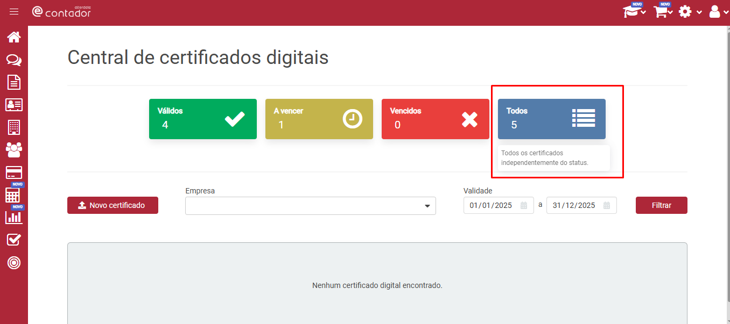Go to the Home icon in sidebar
Screen dimensions: 730x324
coord(14,37)
